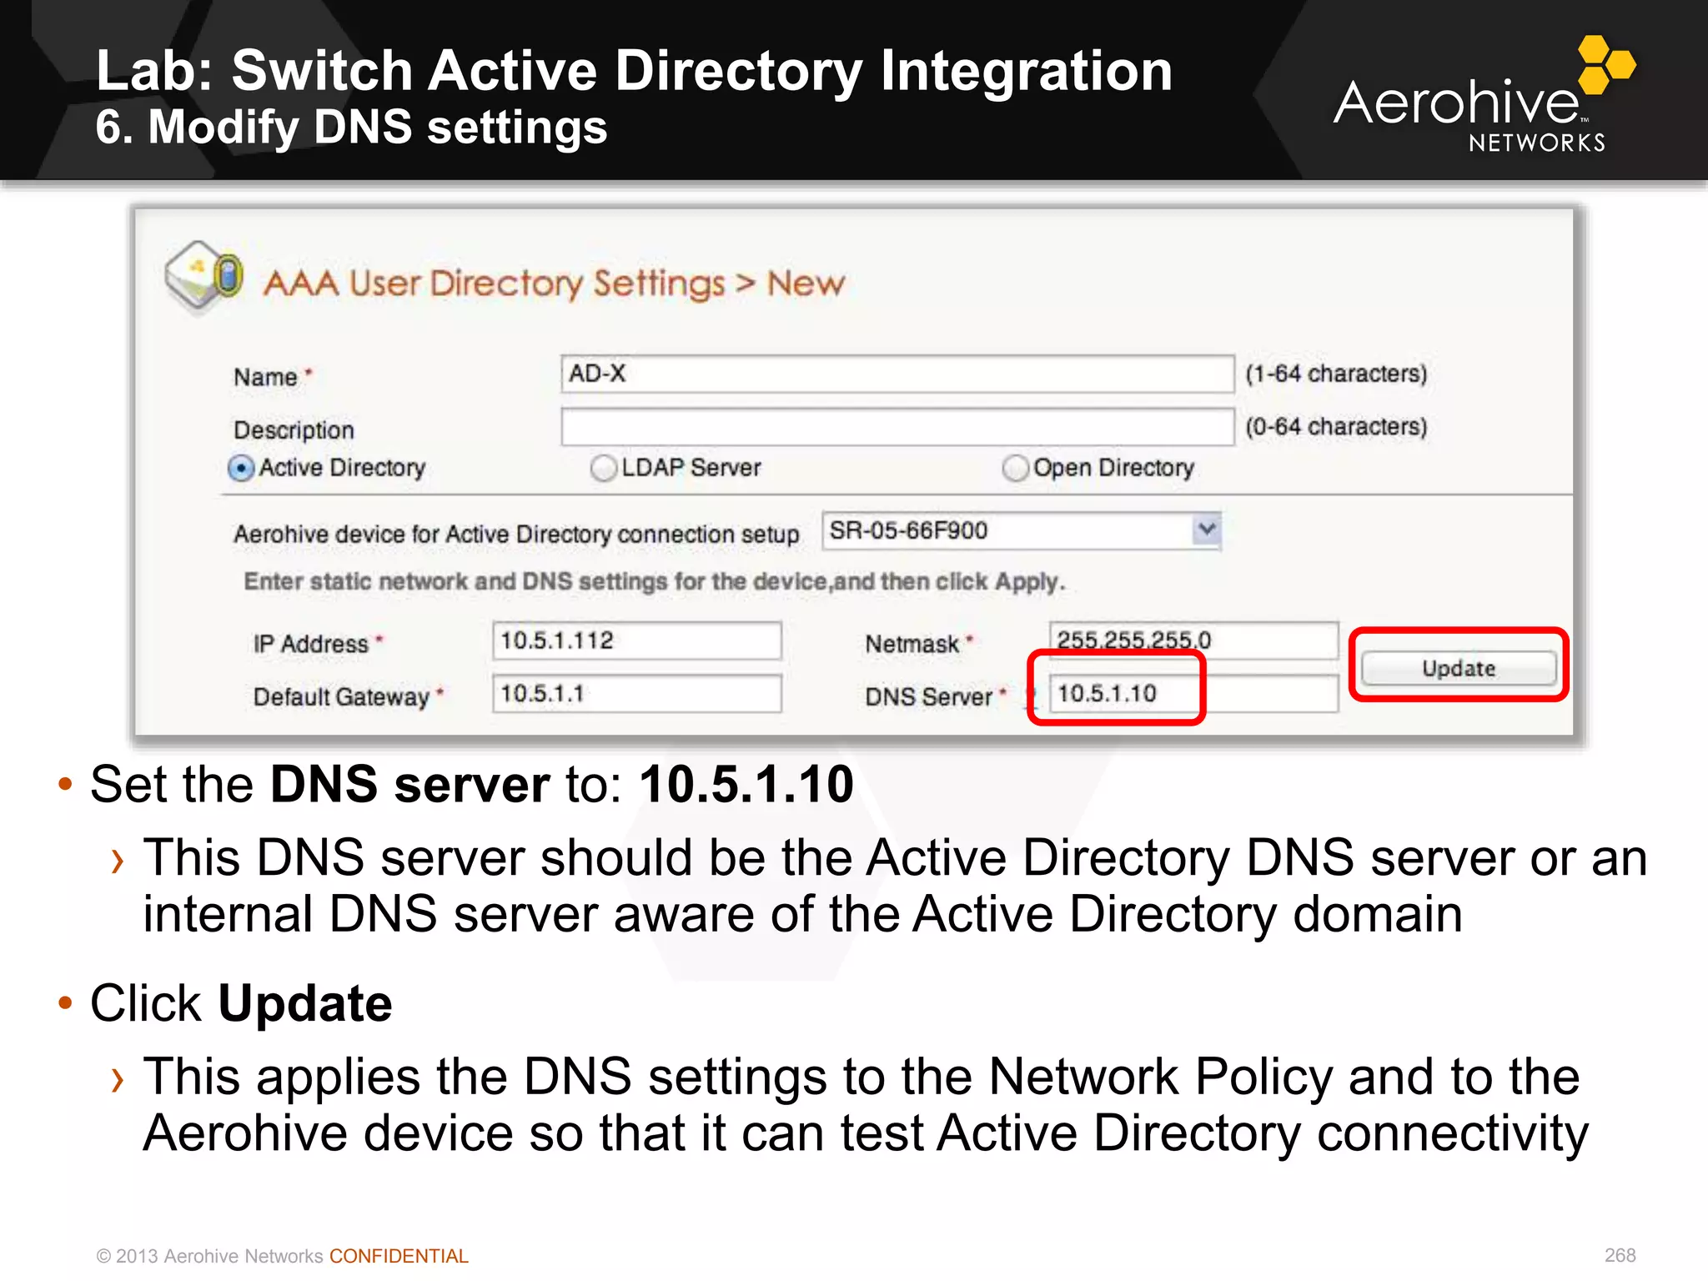Click the Name field containing AD-X

tap(897, 374)
